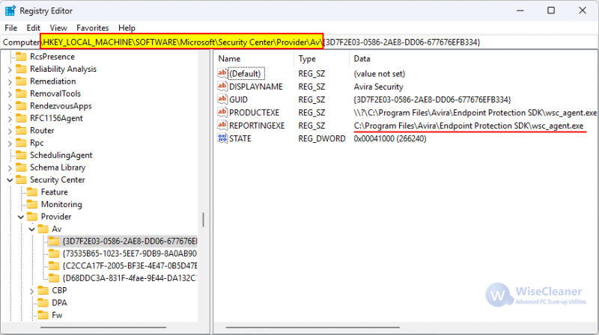The width and height of the screenshot is (599, 335).
Task: Select the SchedulingAgent folder icon
Action: click(x=21, y=156)
